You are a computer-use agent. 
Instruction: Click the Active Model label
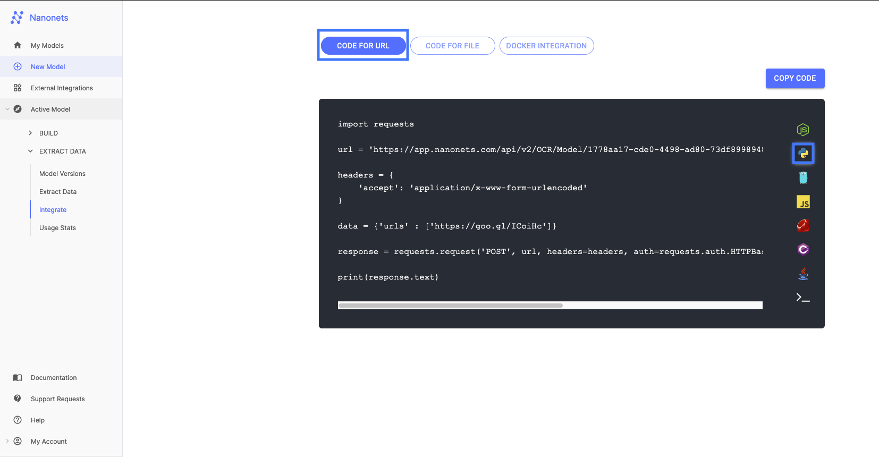click(50, 109)
